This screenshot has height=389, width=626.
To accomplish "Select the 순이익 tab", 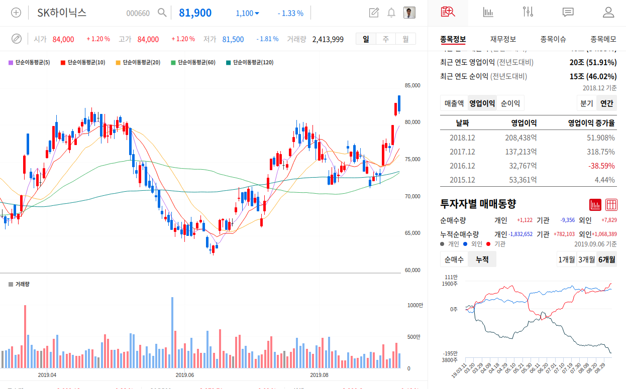I will pos(510,103).
